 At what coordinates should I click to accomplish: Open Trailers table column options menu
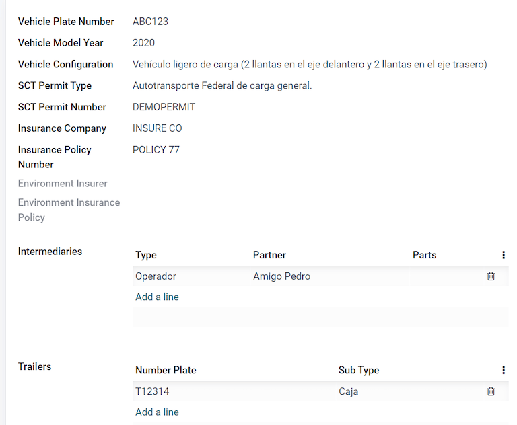pyautogui.click(x=503, y=370)
